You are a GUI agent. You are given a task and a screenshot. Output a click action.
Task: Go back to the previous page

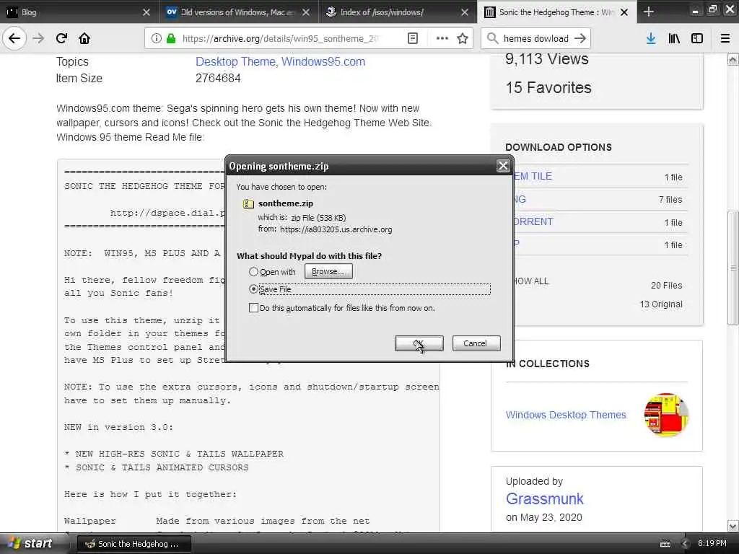14,38
